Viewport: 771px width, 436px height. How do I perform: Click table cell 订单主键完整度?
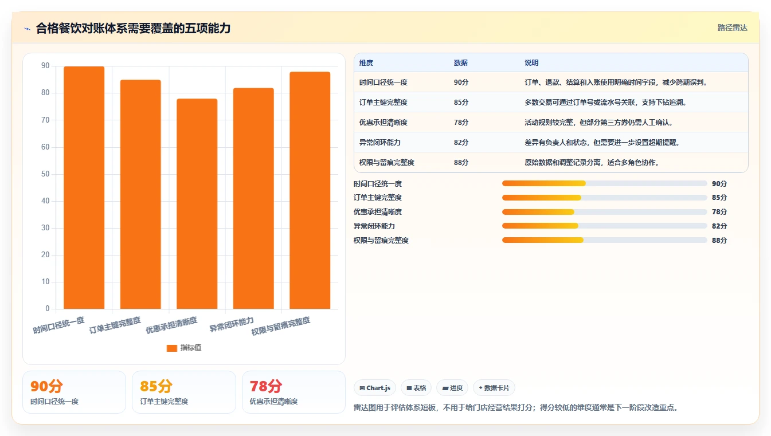pyautogui.click(x=383, y=103)
